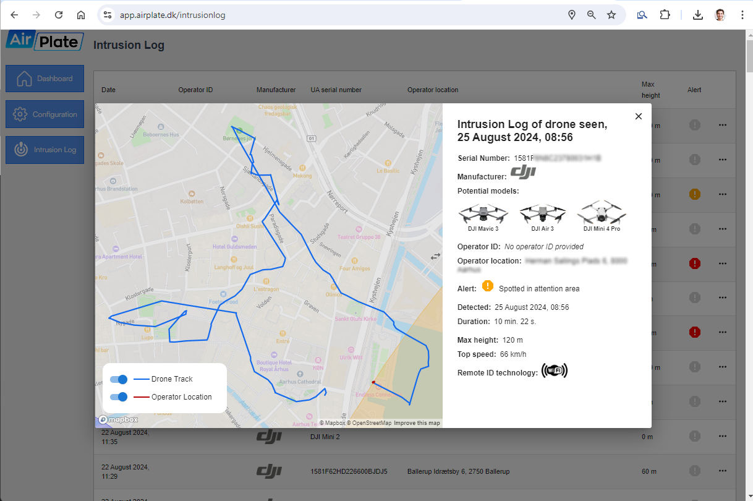
Task: Open the 'Improve this map' link
Action: coord(417,423)
